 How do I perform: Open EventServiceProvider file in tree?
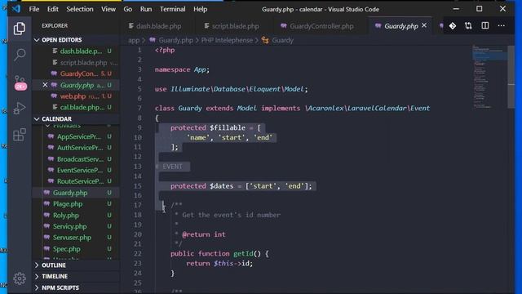click(x=80, y=170)
